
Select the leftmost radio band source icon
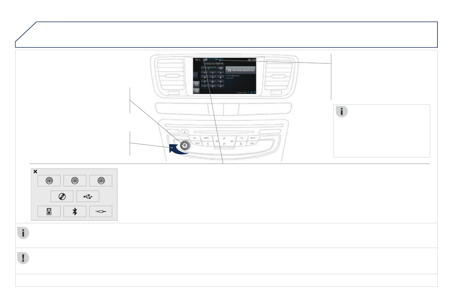(49, 181)
